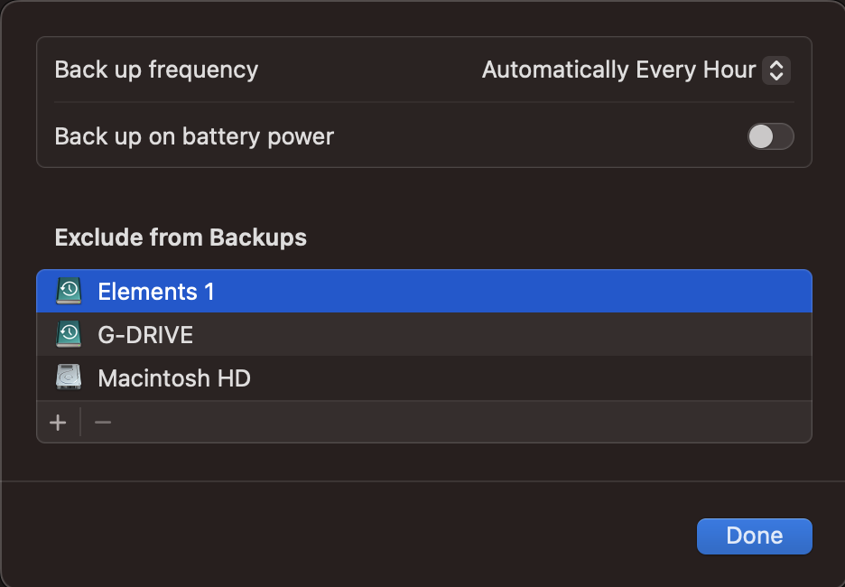Viewport: 845px width, 587px height.
Task: Click empty dialog area left of Done
Action: pyautogui.click(x=361, y=535)
